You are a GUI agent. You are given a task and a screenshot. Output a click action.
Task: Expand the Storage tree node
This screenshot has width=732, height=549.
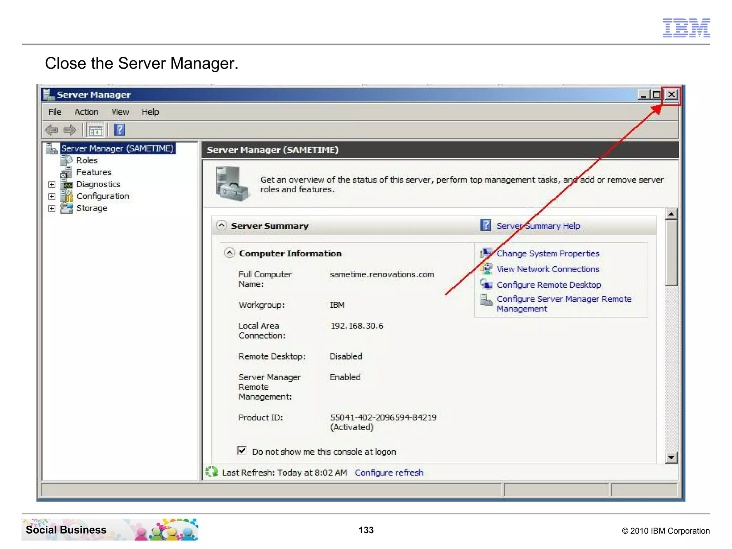pyautogui.click(x=52, y=208)
